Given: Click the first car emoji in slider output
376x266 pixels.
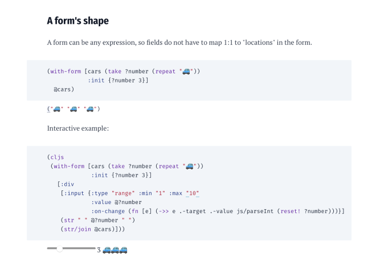Looking at the screenshot, I should coord(107,250).
